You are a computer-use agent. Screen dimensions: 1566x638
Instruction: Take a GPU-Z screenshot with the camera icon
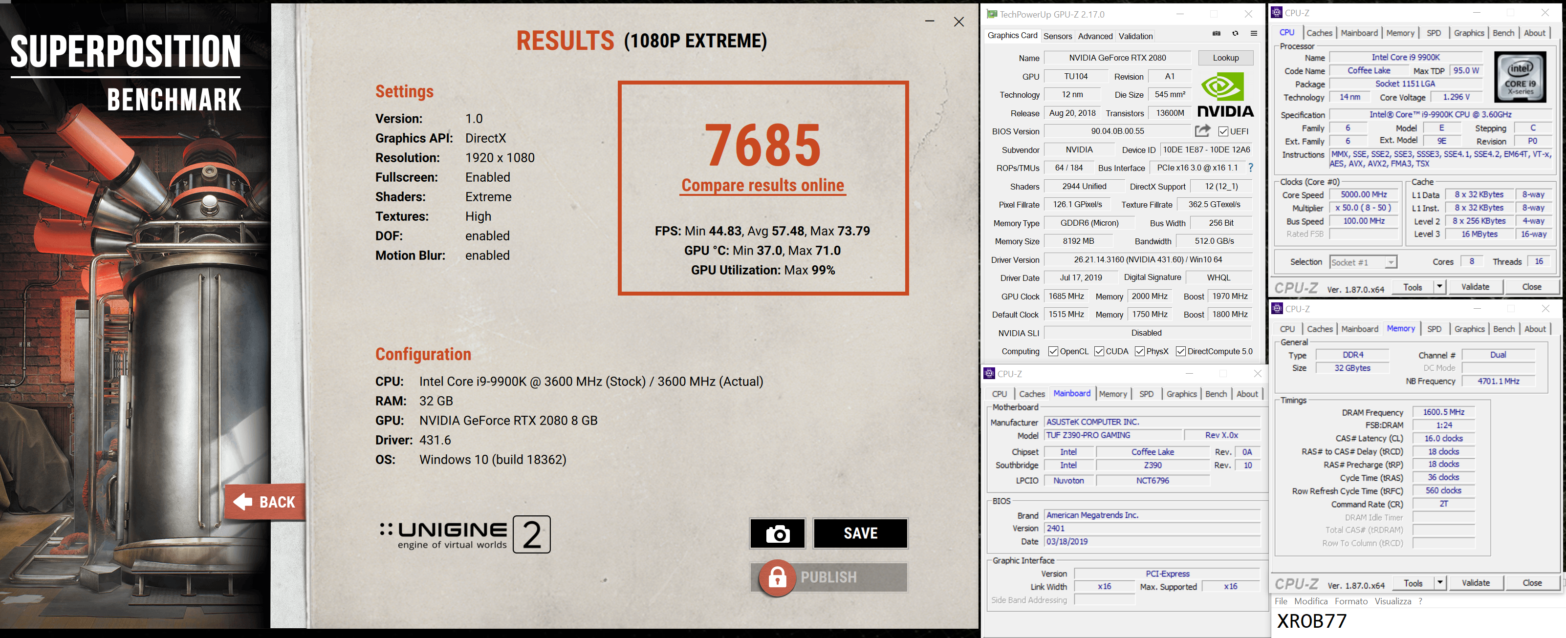point(1217,33)
